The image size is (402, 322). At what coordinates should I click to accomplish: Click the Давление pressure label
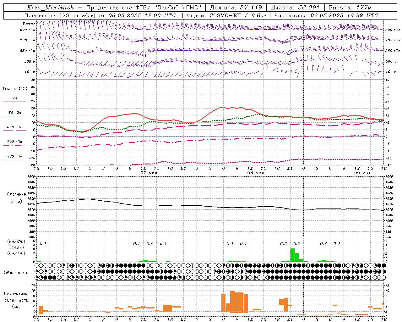coord(16,194)
